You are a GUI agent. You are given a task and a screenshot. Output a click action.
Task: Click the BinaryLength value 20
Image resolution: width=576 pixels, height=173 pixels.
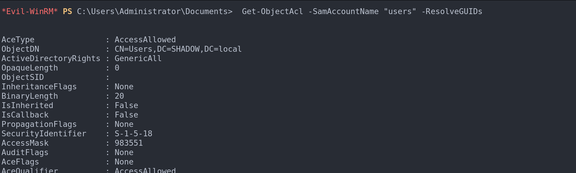click(x=119, y=96)
